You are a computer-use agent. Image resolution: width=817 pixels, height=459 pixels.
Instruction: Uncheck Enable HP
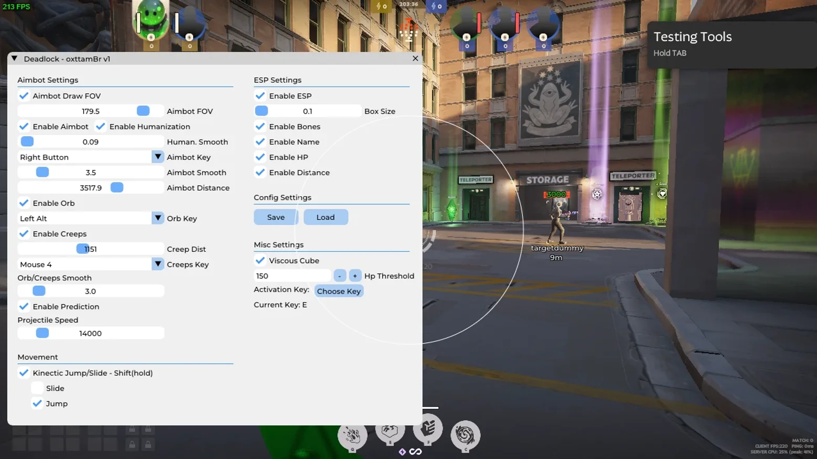(260, 157)
